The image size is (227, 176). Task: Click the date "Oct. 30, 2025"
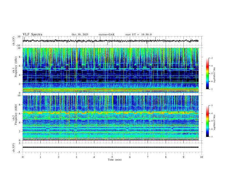[x=80, y=35]
